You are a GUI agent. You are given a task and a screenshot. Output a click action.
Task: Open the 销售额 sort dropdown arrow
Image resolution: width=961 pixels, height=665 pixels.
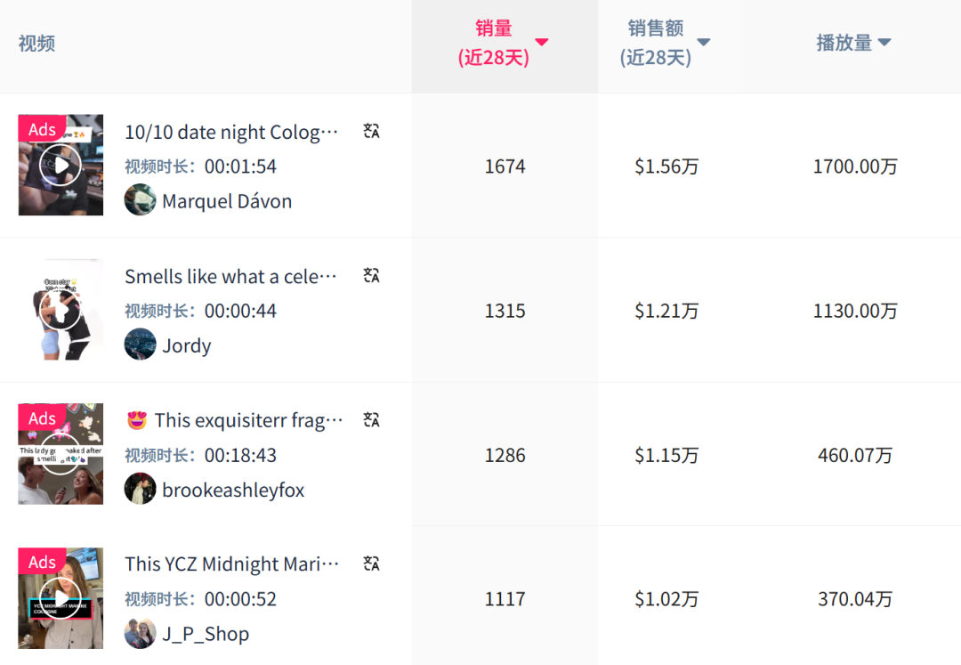tap(703, 40)
